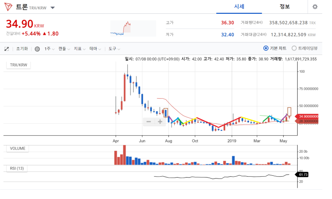The width and height of the screenshot is (332, 199).
Task: Click the 28.30 price tag on axis
Action: (x=307, y=121)
